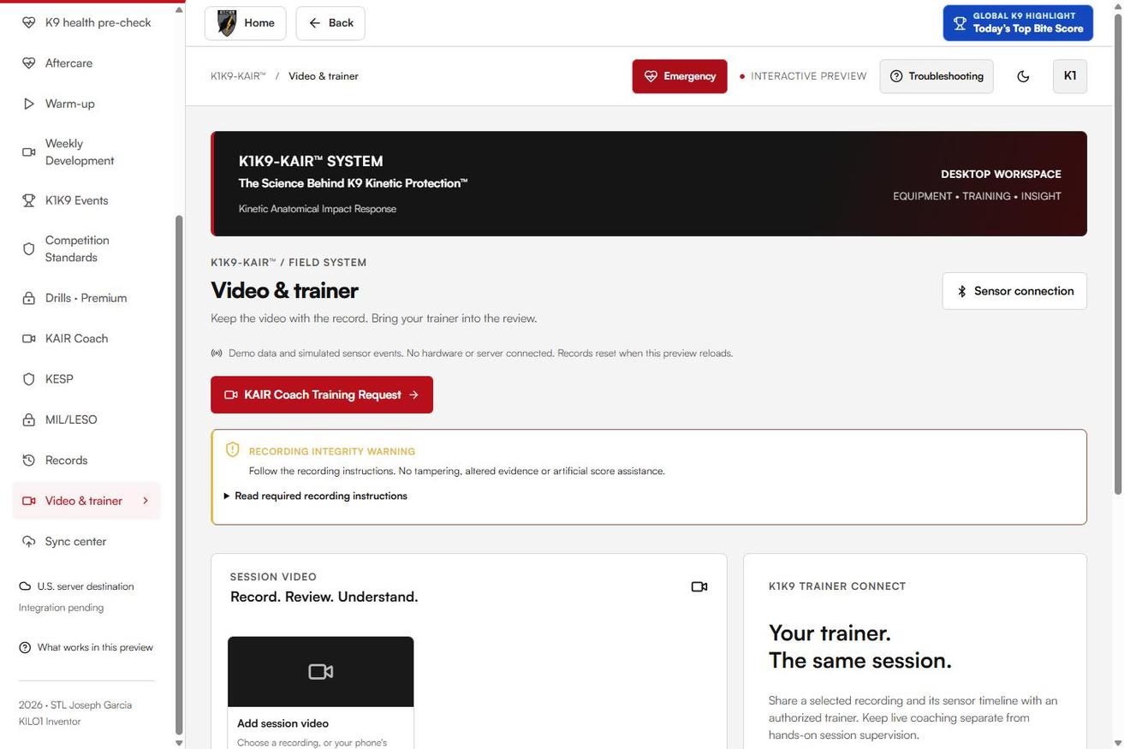The image size is (1124, 749).
Task: Click the Sync center cloud icon
Action: [29, 542]
